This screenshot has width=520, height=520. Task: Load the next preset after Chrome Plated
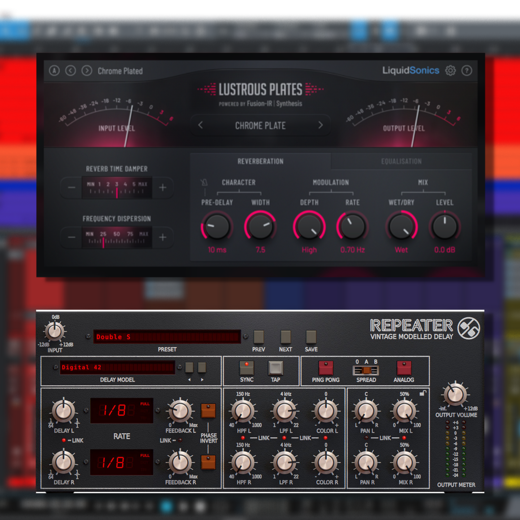(x=87, y=71)
